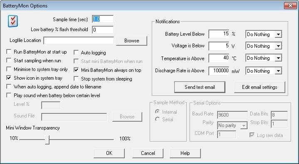This screenshot has width=299, height=164.
Task: Click the 'Mini Window Transparency' label
Action: click(33, 128)
